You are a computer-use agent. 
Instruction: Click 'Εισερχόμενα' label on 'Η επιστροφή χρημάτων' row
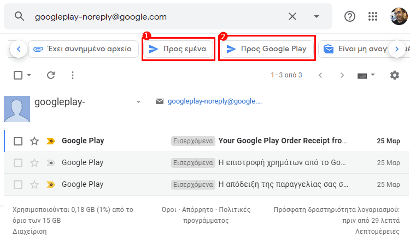click(x=193, y=163)
